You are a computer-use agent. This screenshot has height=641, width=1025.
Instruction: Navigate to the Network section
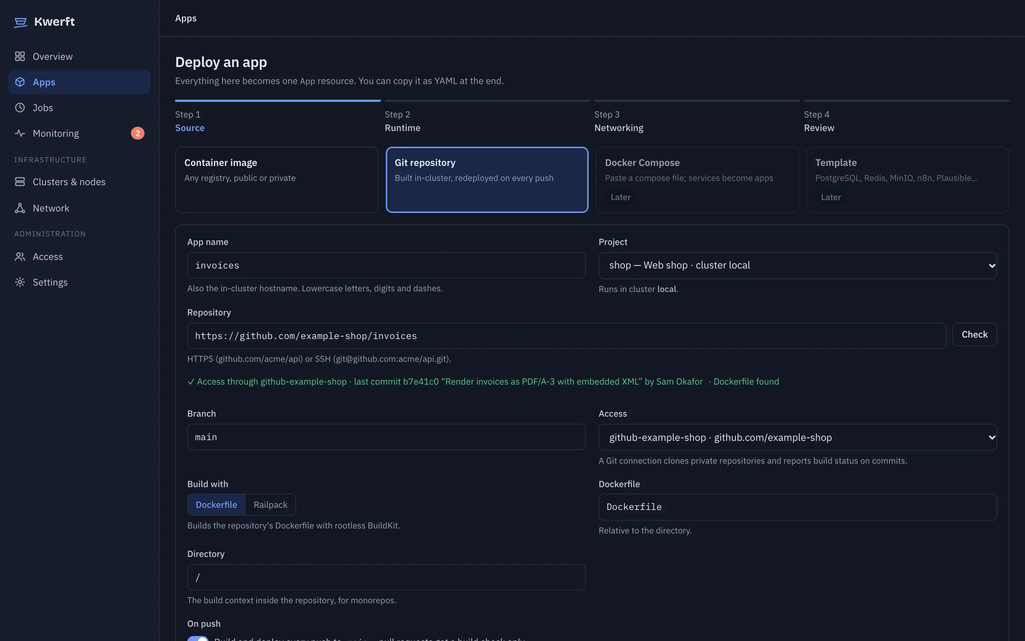pyautogui.click(x=79, y=208)
